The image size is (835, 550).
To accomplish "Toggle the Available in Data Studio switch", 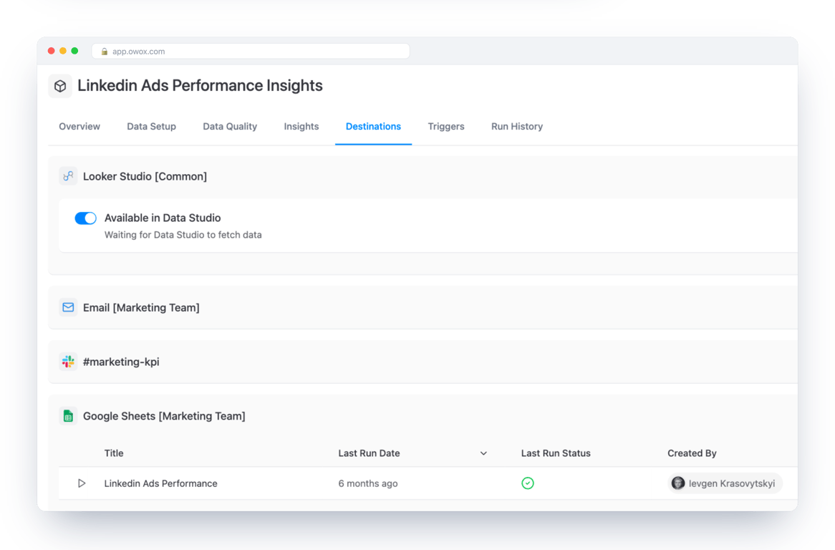I will [85, 218].
